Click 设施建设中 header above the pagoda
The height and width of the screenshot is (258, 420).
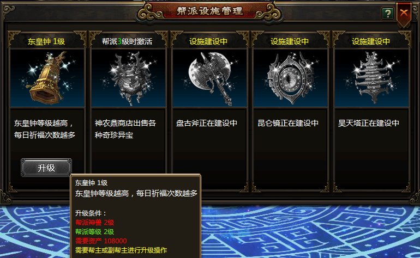click(x=371, y=41)
